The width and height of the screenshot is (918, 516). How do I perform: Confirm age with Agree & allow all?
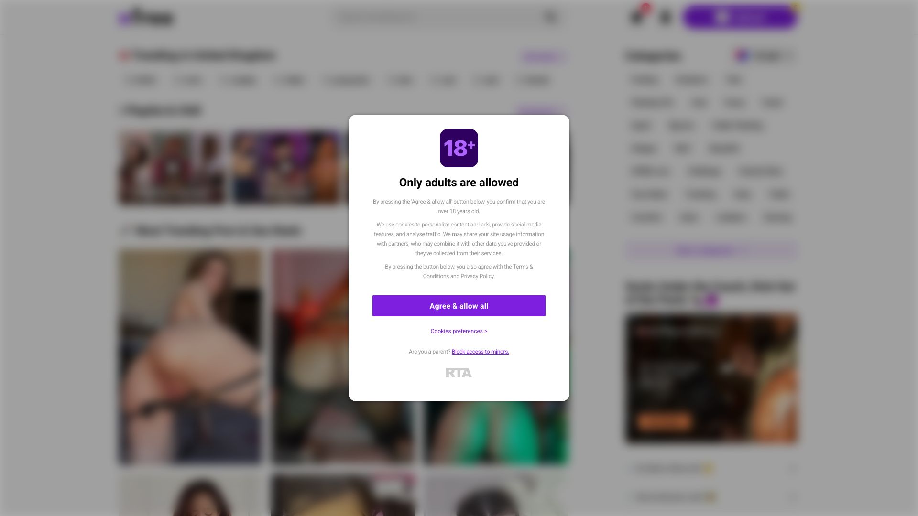459,306
